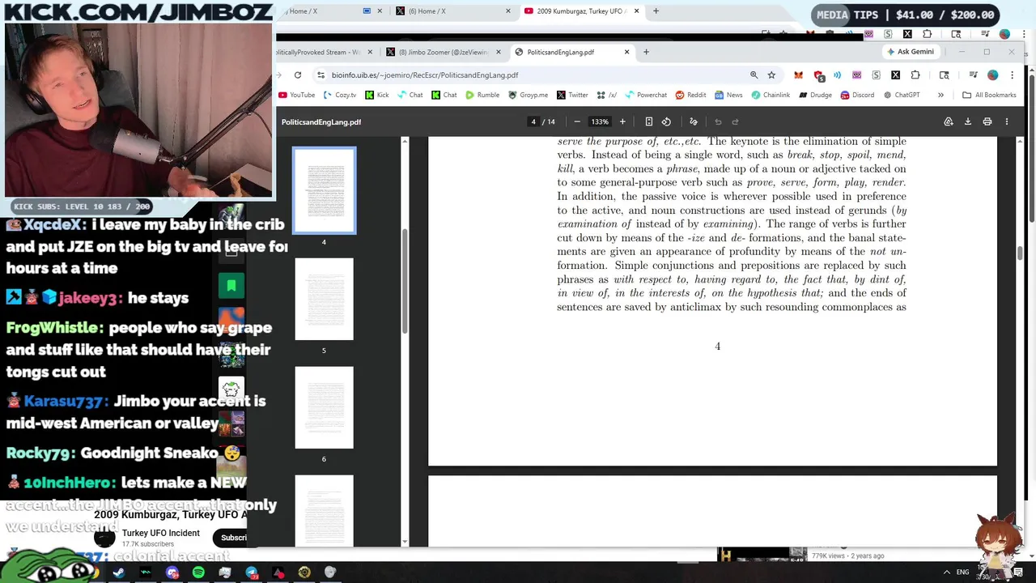1036x583 pixels.
Task: Click the page number field showing 4
Action: click(x=533, y=122)
